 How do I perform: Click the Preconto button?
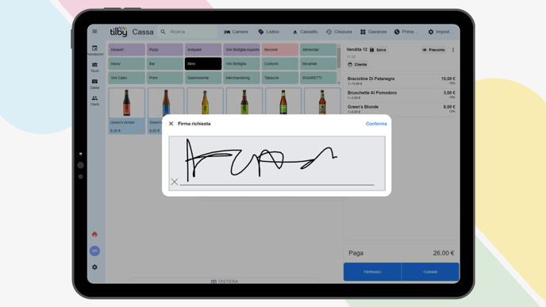coord(434,50)
